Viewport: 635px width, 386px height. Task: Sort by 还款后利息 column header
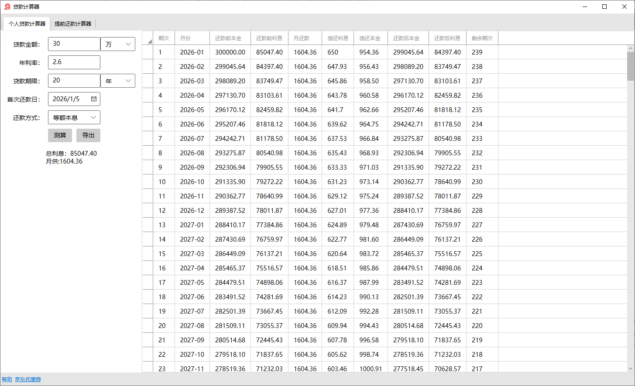(x=447, y=38)
